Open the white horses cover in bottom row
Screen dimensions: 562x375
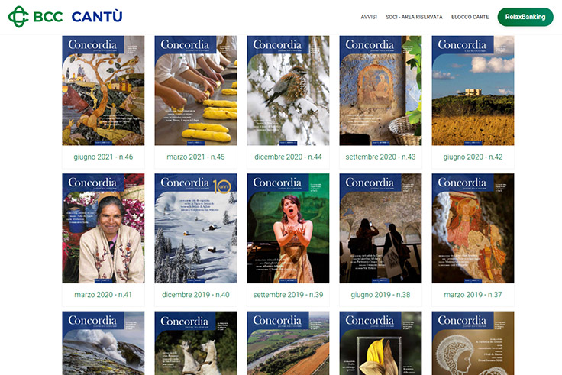[x=195, y=343]
